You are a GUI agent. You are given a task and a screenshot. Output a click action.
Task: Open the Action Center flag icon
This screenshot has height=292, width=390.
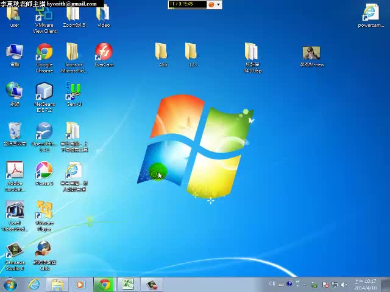325,285
